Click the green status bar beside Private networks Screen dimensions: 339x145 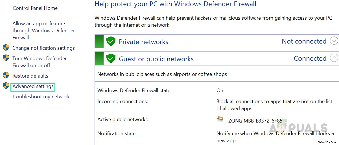pyautogui.click(x=99, y=42)
